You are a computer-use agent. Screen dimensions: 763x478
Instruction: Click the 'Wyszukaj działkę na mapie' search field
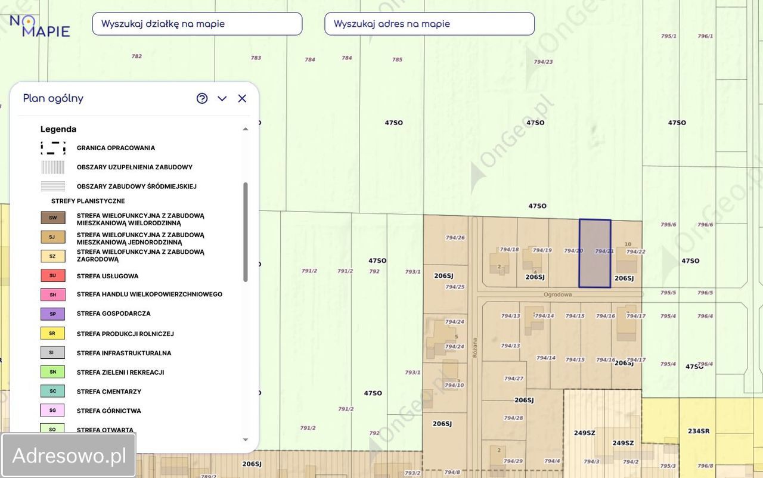coord(197,24)
